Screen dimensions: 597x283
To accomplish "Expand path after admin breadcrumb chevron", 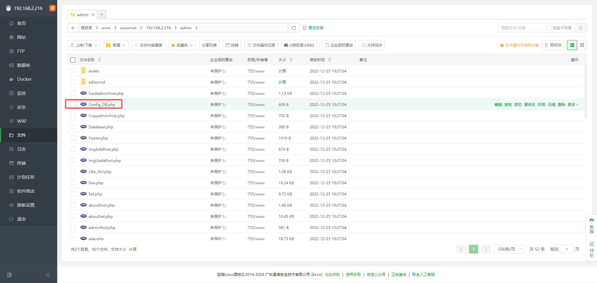I will click(197, 28).
